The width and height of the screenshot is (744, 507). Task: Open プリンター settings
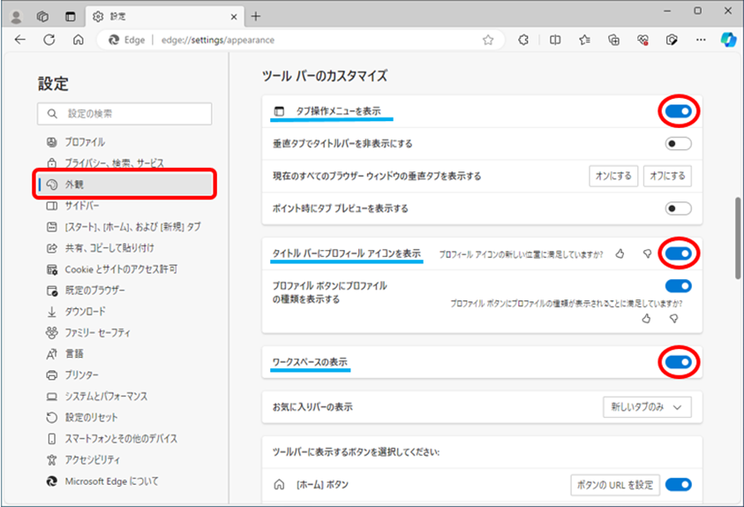pos(124,375)
